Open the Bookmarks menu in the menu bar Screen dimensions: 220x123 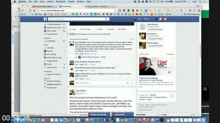60,1
